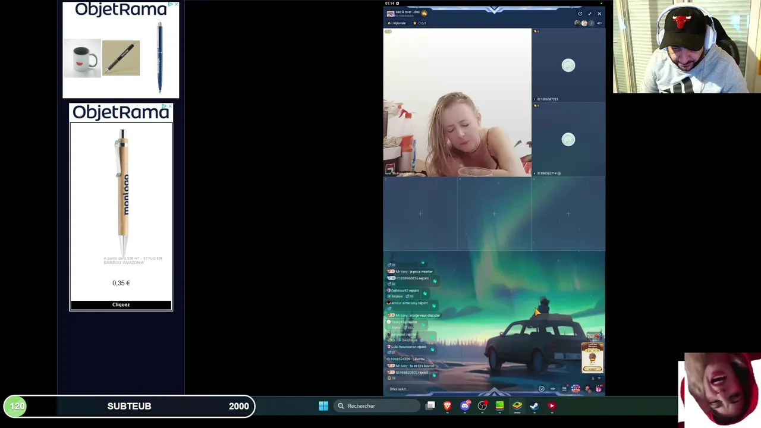Image resolution: width=761 pixels, height=428 pixels.
Task: Click the shrink-window arrows in room header
Action: coord(590,14)
